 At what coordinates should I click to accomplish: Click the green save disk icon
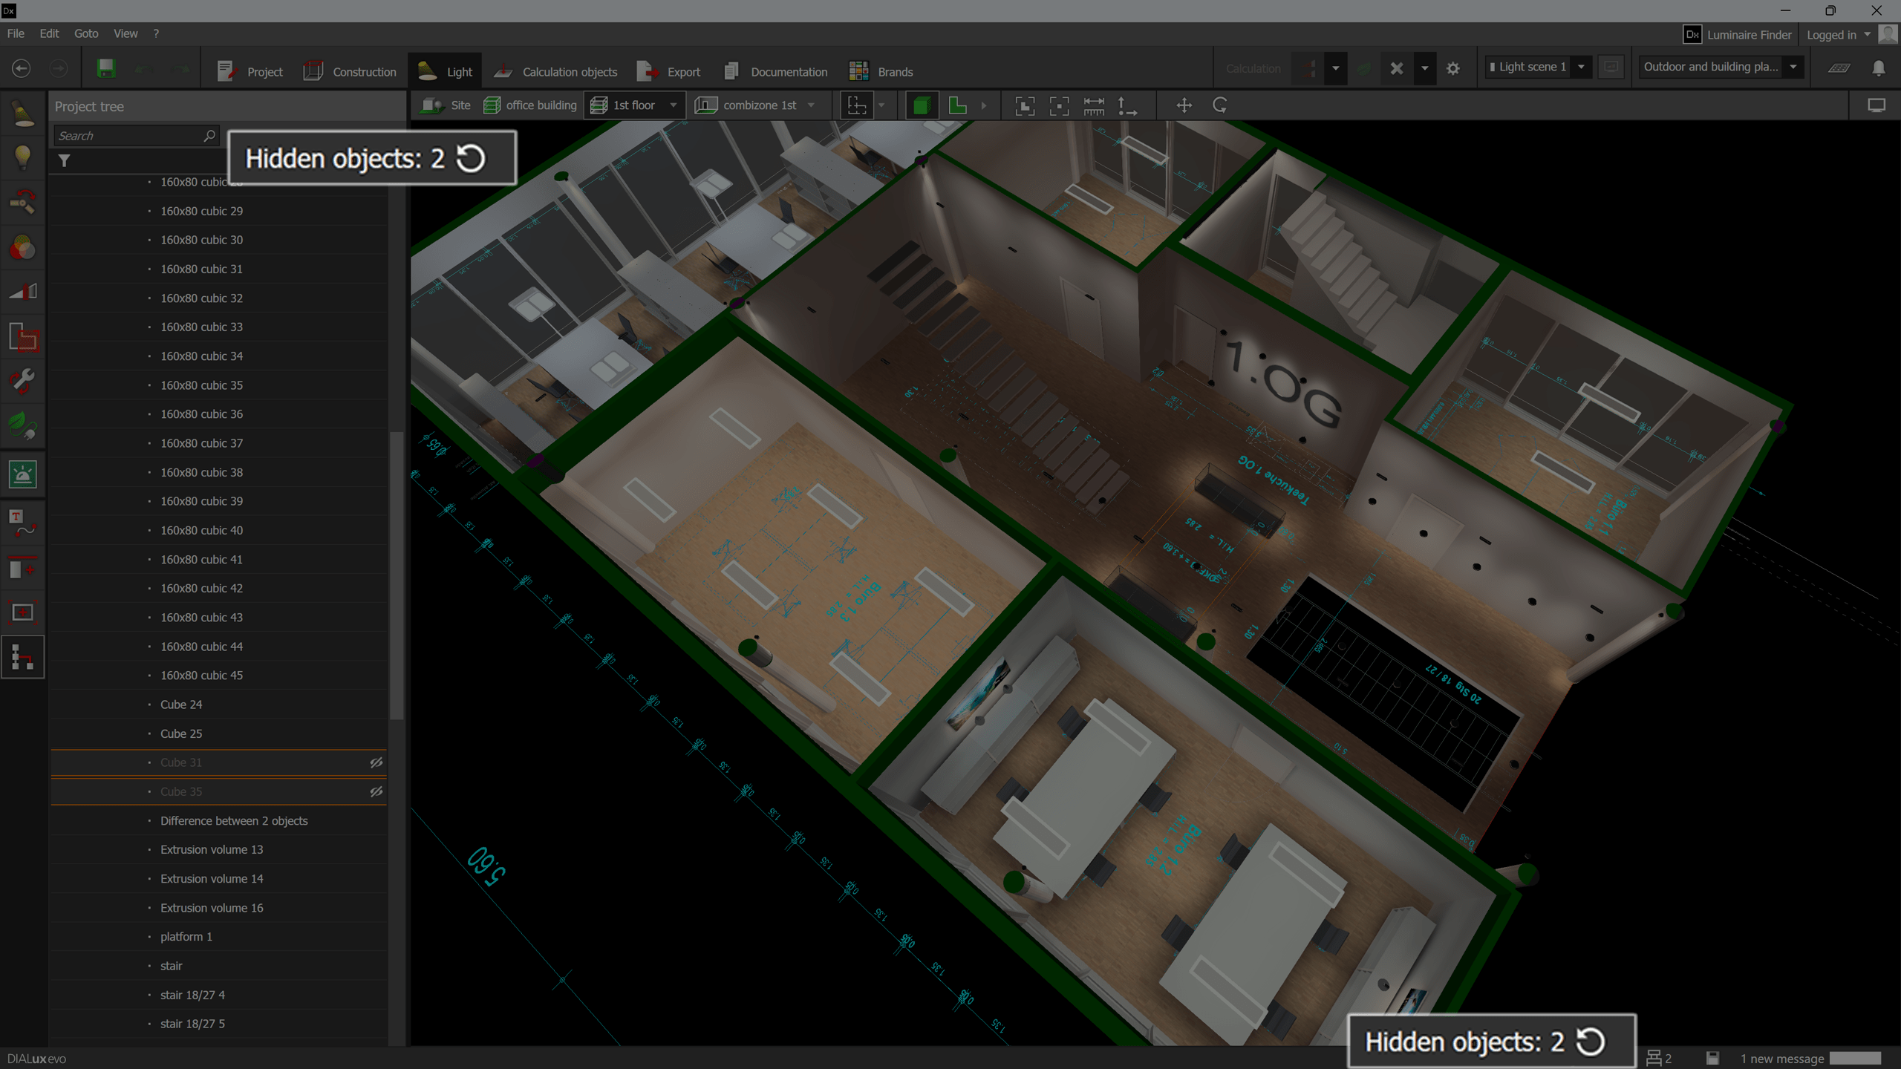(106, 69)
